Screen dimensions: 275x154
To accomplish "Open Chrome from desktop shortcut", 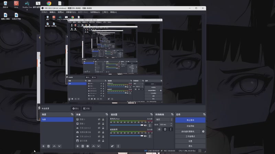I will 49,3.
